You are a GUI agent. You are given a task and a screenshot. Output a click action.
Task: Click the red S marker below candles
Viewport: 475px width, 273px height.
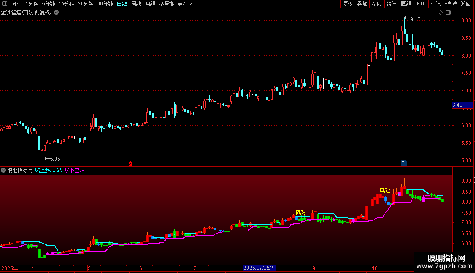131,164
